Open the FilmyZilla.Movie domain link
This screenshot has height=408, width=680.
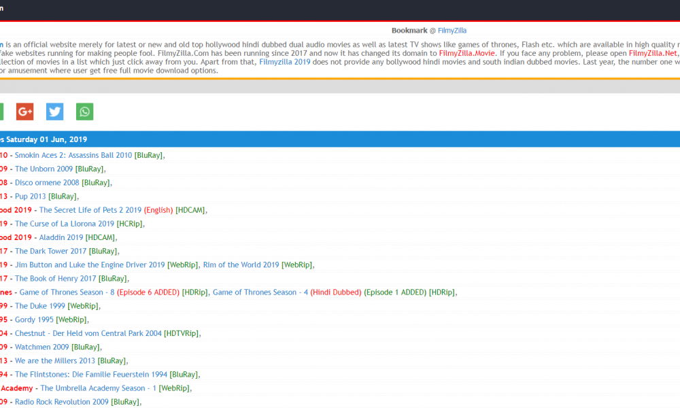pyautogui.click(x=466, y=53)
